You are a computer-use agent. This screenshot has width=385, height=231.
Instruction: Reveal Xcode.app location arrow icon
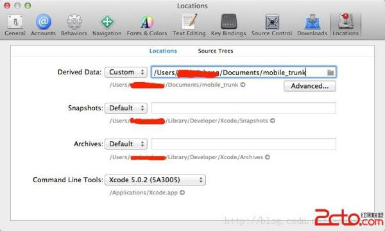[x=182, y=193]
